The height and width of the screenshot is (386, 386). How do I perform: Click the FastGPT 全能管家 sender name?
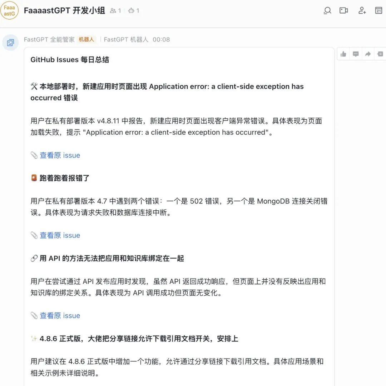pyautogui.click(x=49, y=40)
